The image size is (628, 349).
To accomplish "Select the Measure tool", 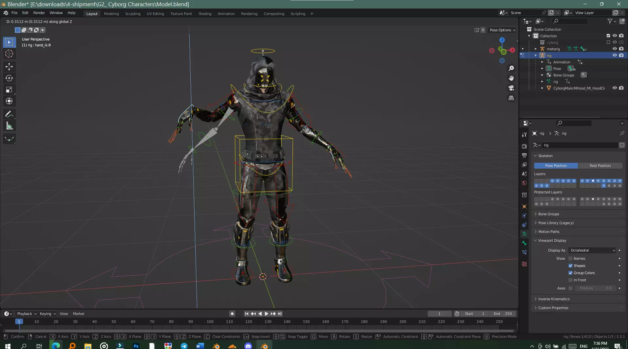I will coord(9,126).
